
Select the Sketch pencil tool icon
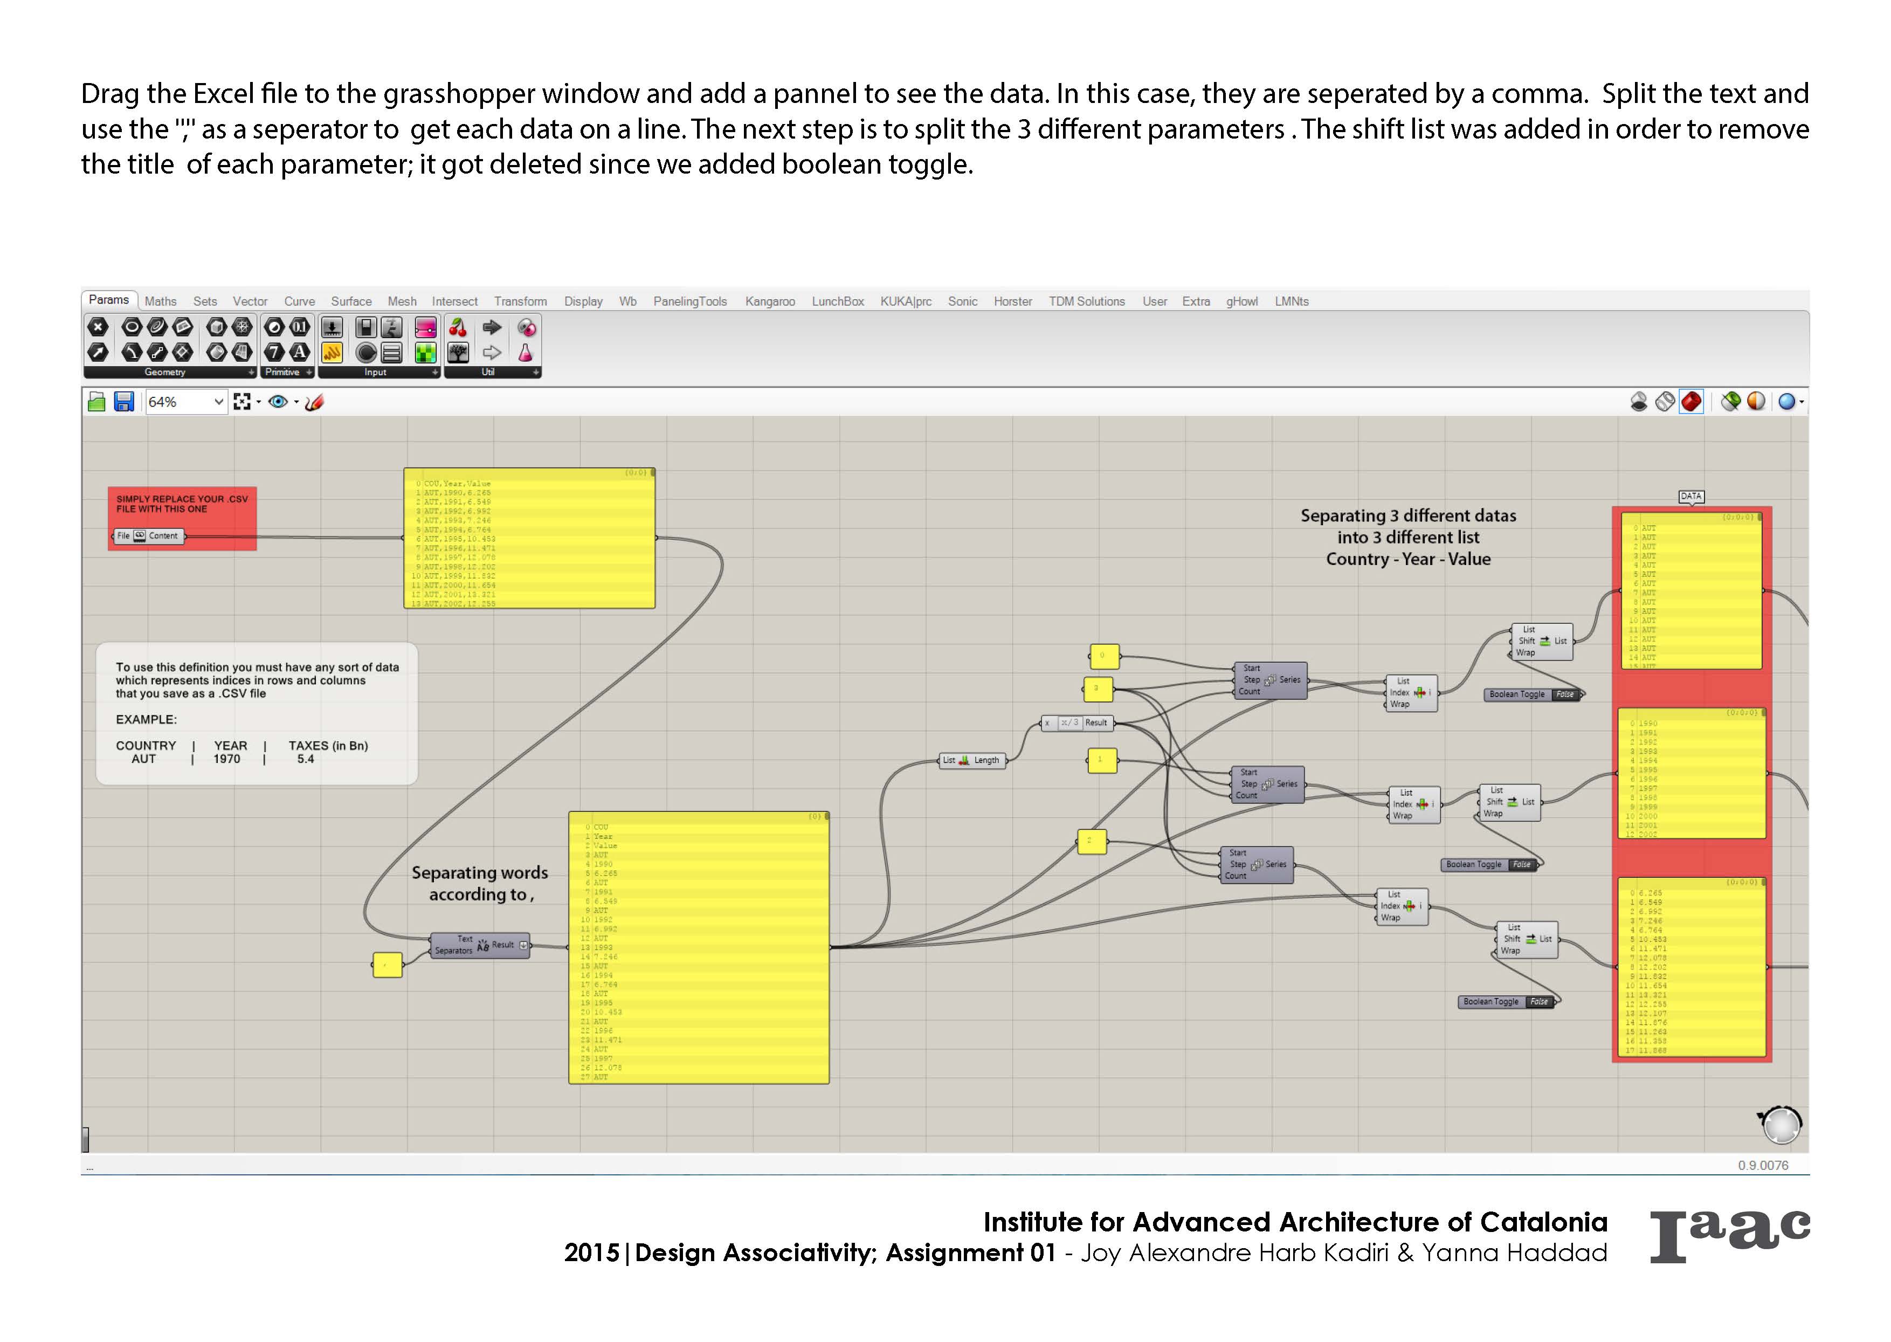coord(314,402)
